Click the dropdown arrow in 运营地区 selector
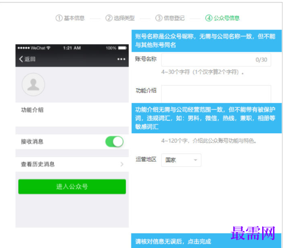 [196, 160]
